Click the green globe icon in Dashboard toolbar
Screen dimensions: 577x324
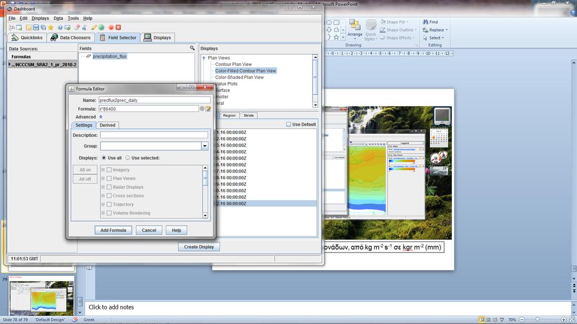pyautogui.click(x=101, y=28)
